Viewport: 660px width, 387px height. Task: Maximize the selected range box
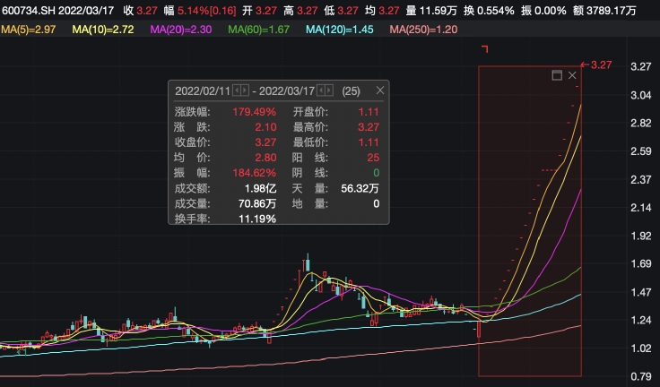557,75
